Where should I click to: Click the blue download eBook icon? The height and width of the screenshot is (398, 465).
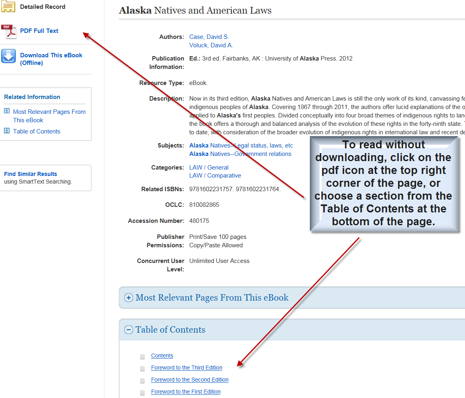pos(8,56)
